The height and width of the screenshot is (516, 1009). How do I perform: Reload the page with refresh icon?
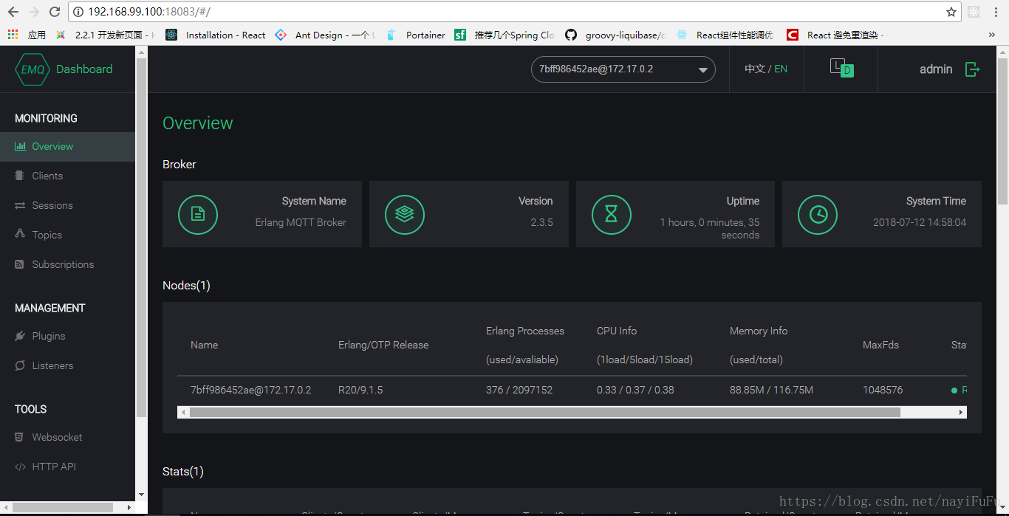point(55,12)
